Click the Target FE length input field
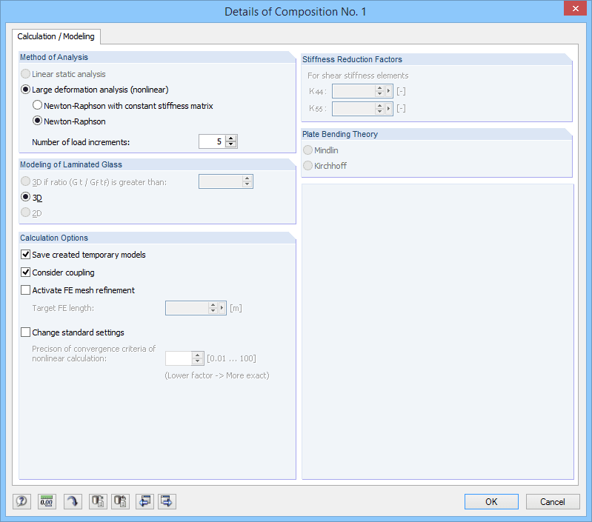592x522 pixels. click(187, 308)
